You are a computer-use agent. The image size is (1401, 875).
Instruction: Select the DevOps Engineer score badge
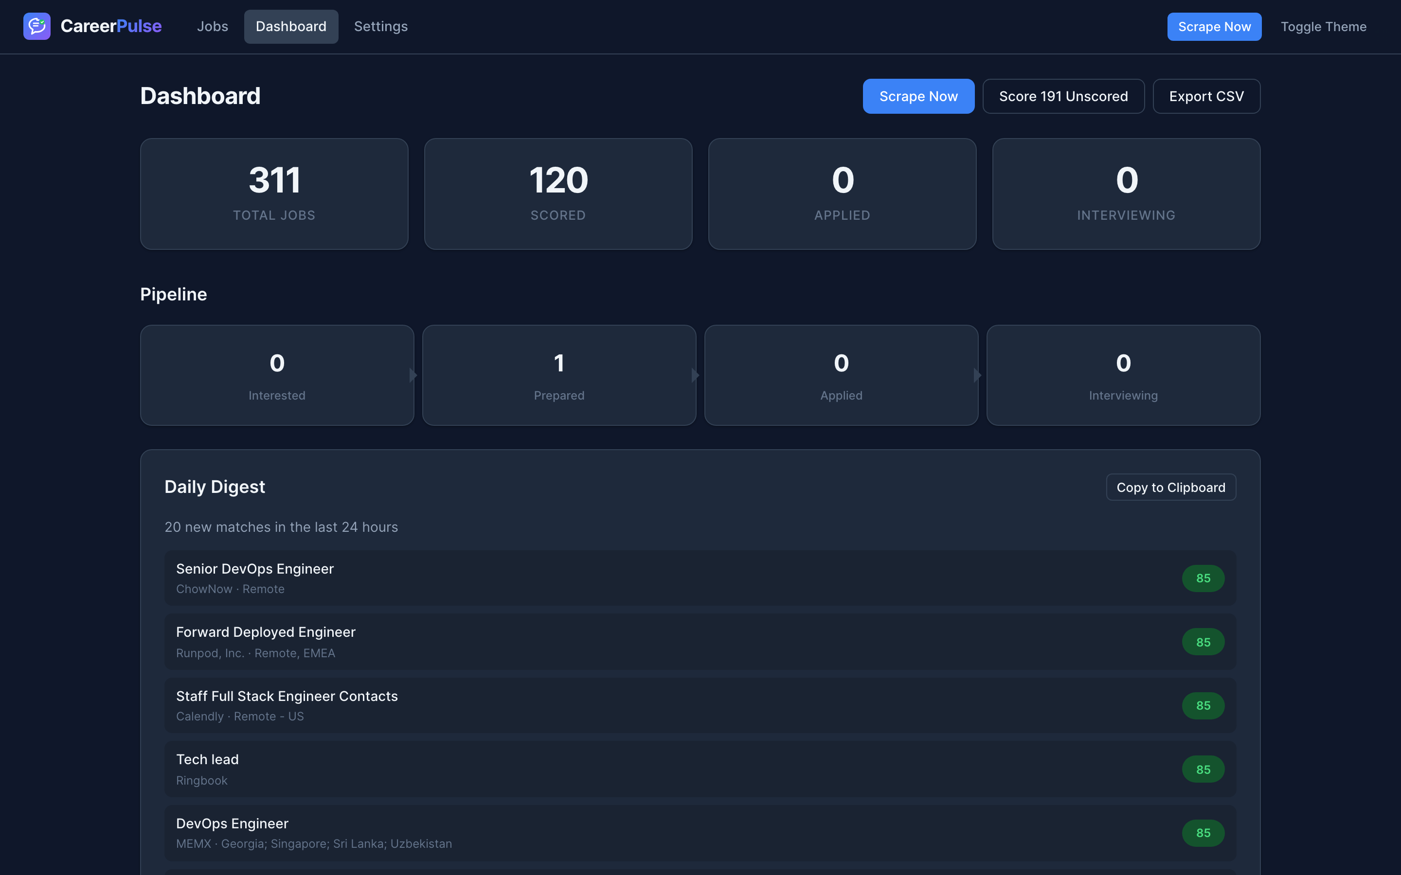point(1203,833)
